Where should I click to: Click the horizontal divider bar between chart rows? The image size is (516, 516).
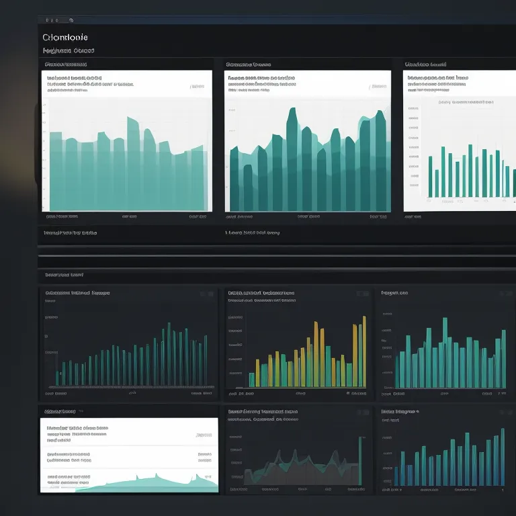(x=275, y=255)
